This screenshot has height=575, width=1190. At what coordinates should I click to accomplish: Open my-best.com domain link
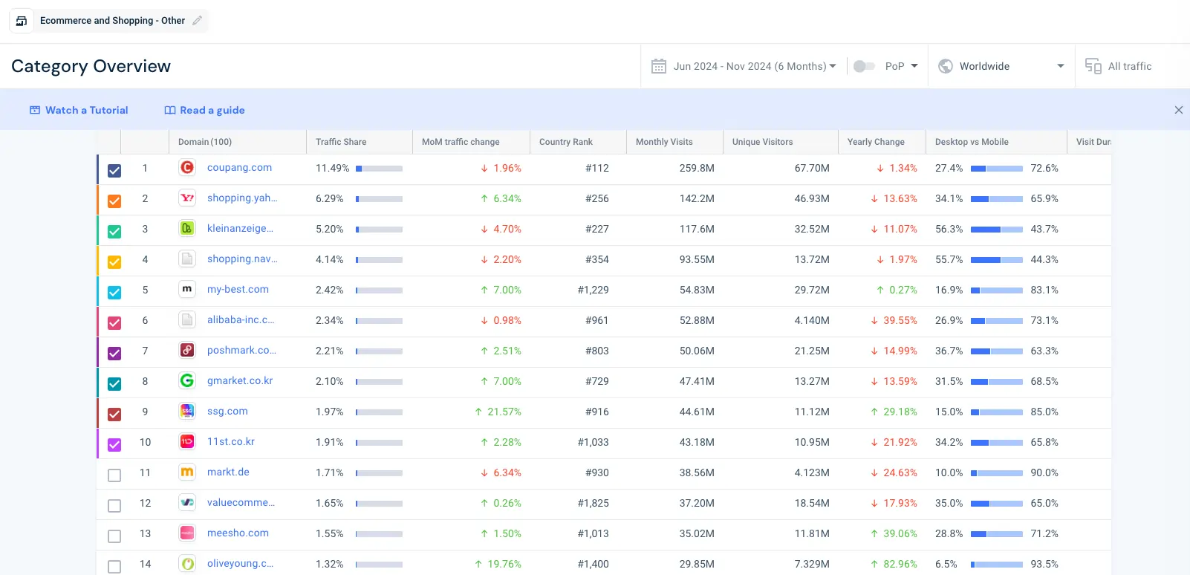(x=238, y=290)
